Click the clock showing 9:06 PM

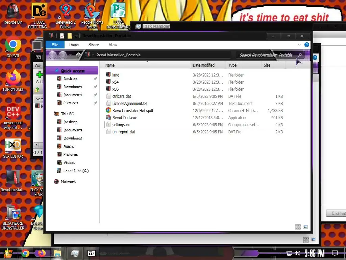pyautogui.click(x=314, y=253)
